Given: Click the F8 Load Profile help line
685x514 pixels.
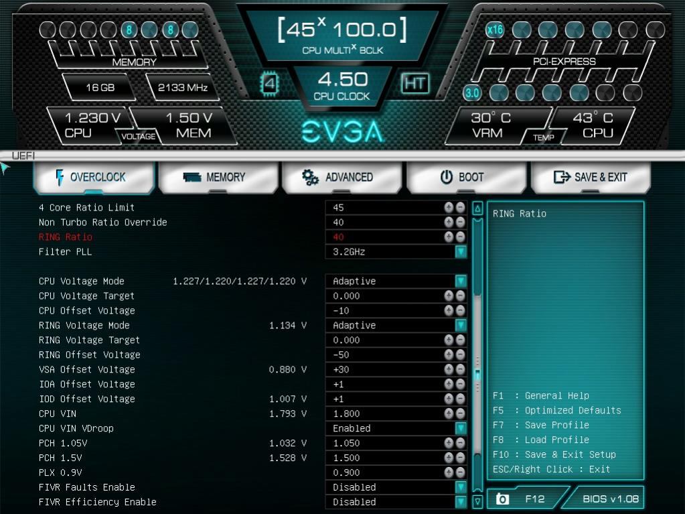Looking at the screenshot, I should [541, 440].
